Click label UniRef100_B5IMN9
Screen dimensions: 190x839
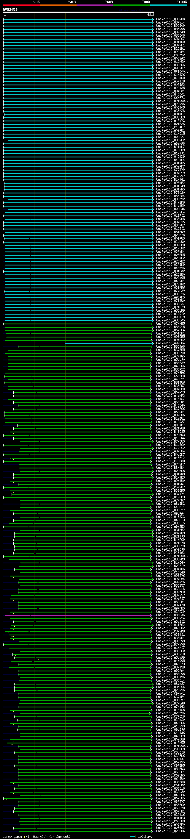pos(170,232)
